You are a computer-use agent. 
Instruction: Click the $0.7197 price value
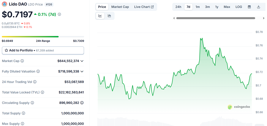tap(17, 14)
